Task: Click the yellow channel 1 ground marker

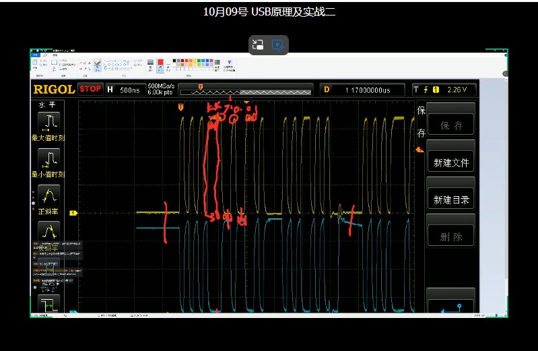Action: [x=74, y=214]
